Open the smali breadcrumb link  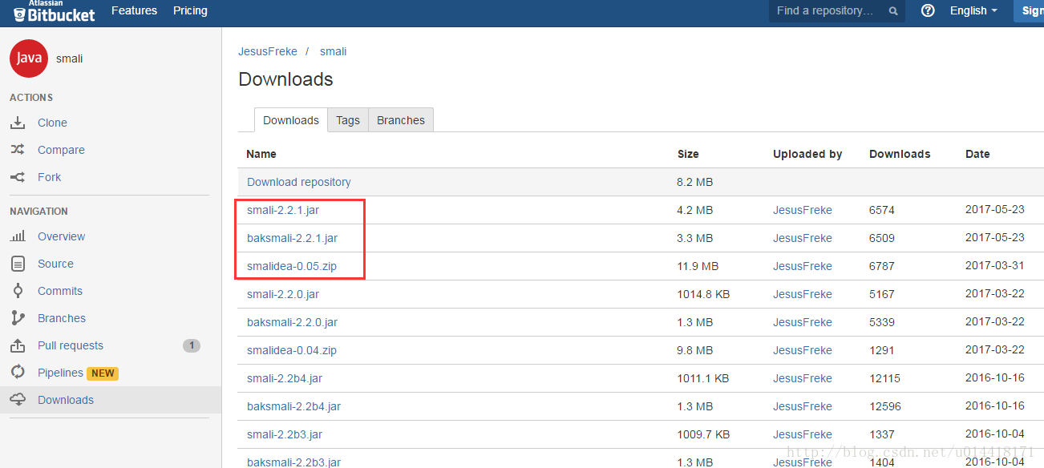pos(333,51)
